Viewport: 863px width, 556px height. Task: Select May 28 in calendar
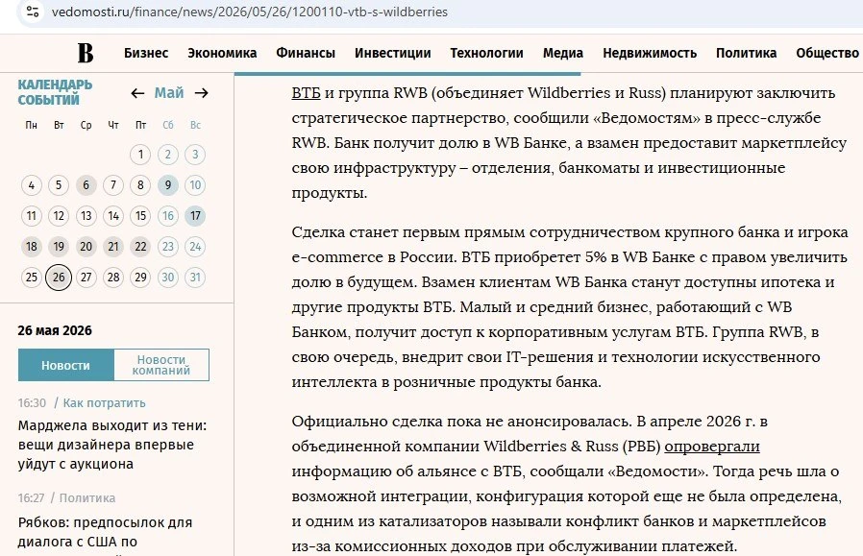click(113, 278)
